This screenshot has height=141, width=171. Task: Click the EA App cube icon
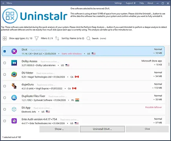pos(14,109)
